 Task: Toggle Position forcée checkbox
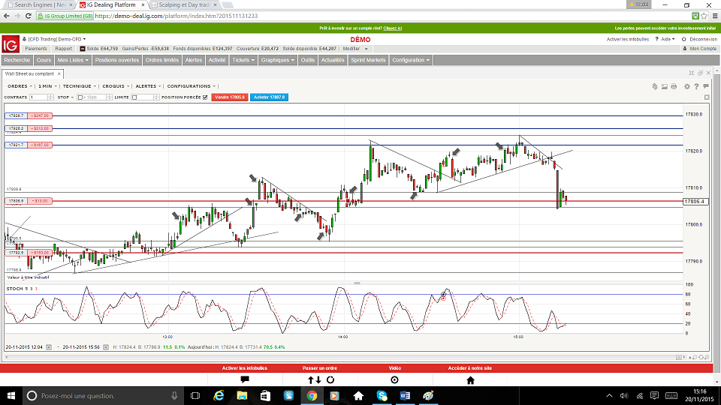[205, 97]
